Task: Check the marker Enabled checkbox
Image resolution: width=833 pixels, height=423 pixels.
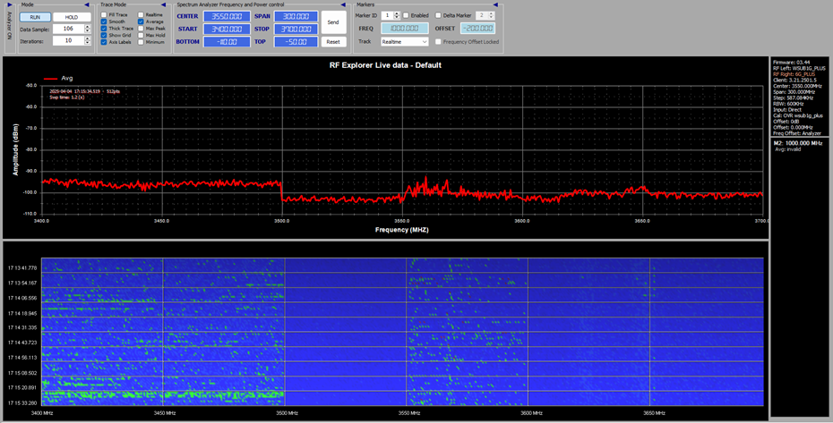Action: pos(405,15)
